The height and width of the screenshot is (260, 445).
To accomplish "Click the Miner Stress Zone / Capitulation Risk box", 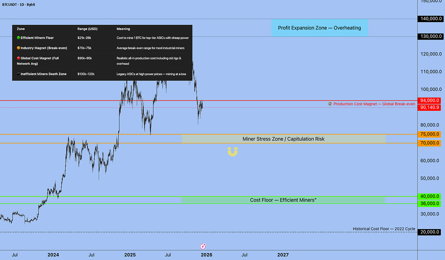I will point(283,139).
